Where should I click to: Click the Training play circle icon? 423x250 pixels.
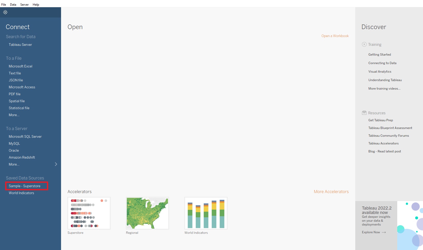click(364, 44)
